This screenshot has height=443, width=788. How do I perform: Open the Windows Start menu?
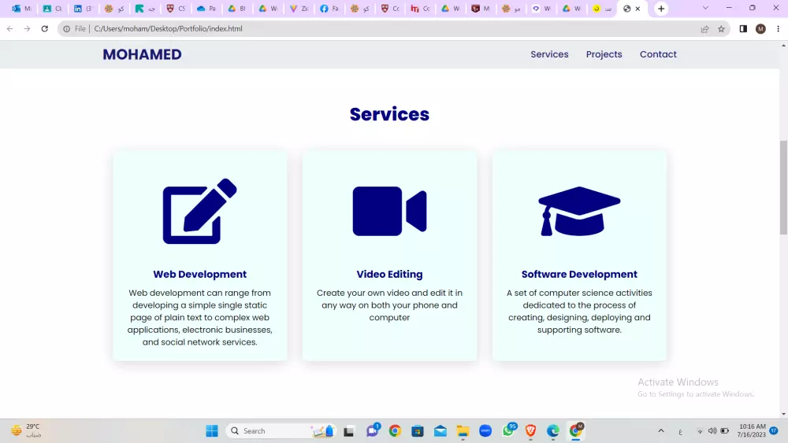[x=212, y=430]
